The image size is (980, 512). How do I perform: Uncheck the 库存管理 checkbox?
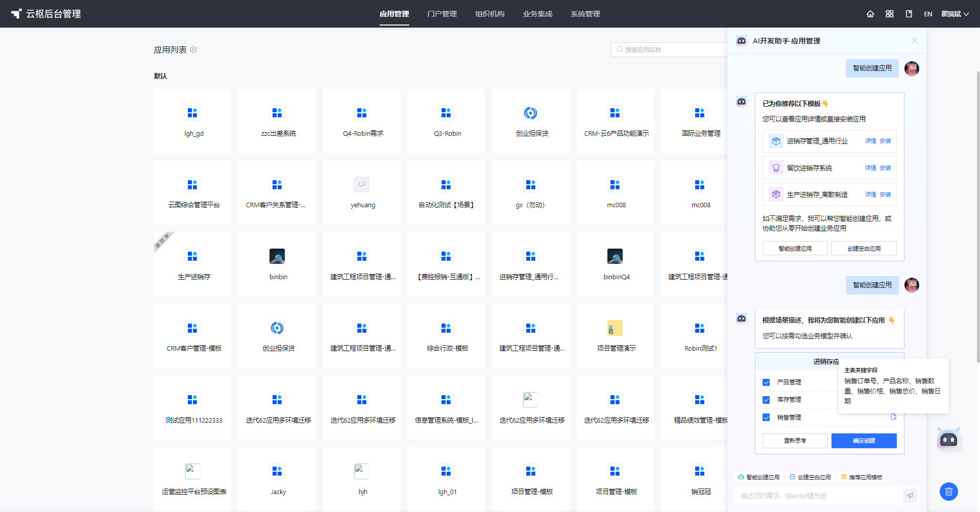click(x=766, y=400)
